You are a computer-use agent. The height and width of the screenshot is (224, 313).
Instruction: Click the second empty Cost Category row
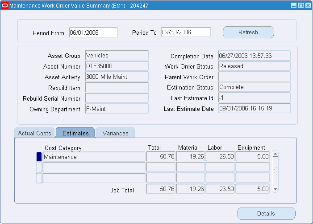94,167
